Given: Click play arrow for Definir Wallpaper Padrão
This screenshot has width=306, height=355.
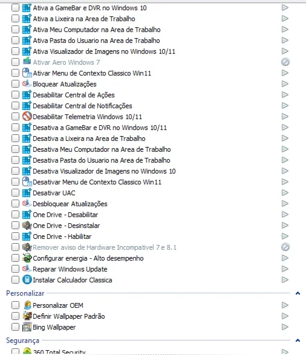Looking at the screenshot, I should point(285,316).
